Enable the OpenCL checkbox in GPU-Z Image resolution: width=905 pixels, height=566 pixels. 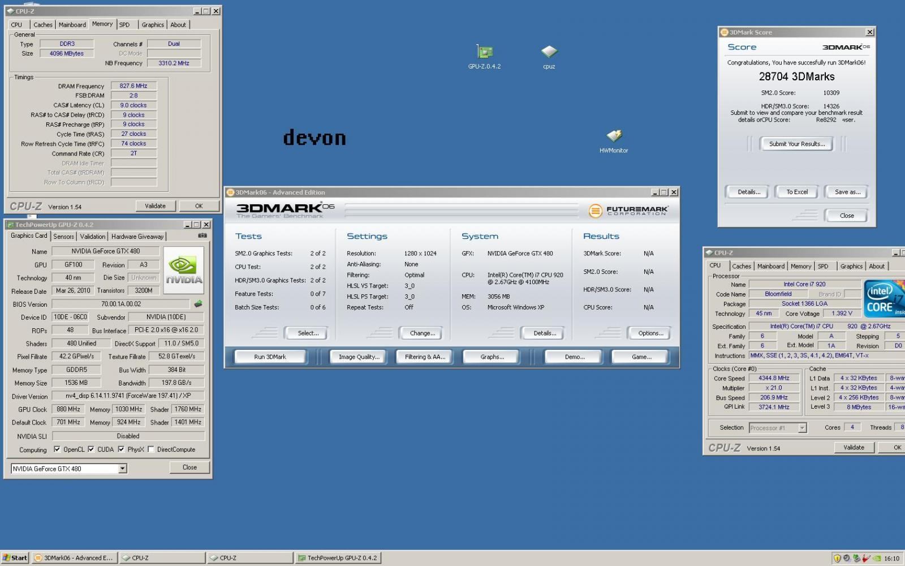(57, 449)
